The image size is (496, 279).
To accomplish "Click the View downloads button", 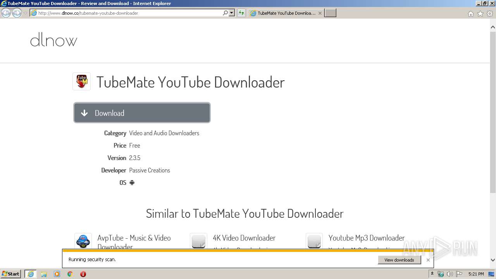I will point(399,260).
